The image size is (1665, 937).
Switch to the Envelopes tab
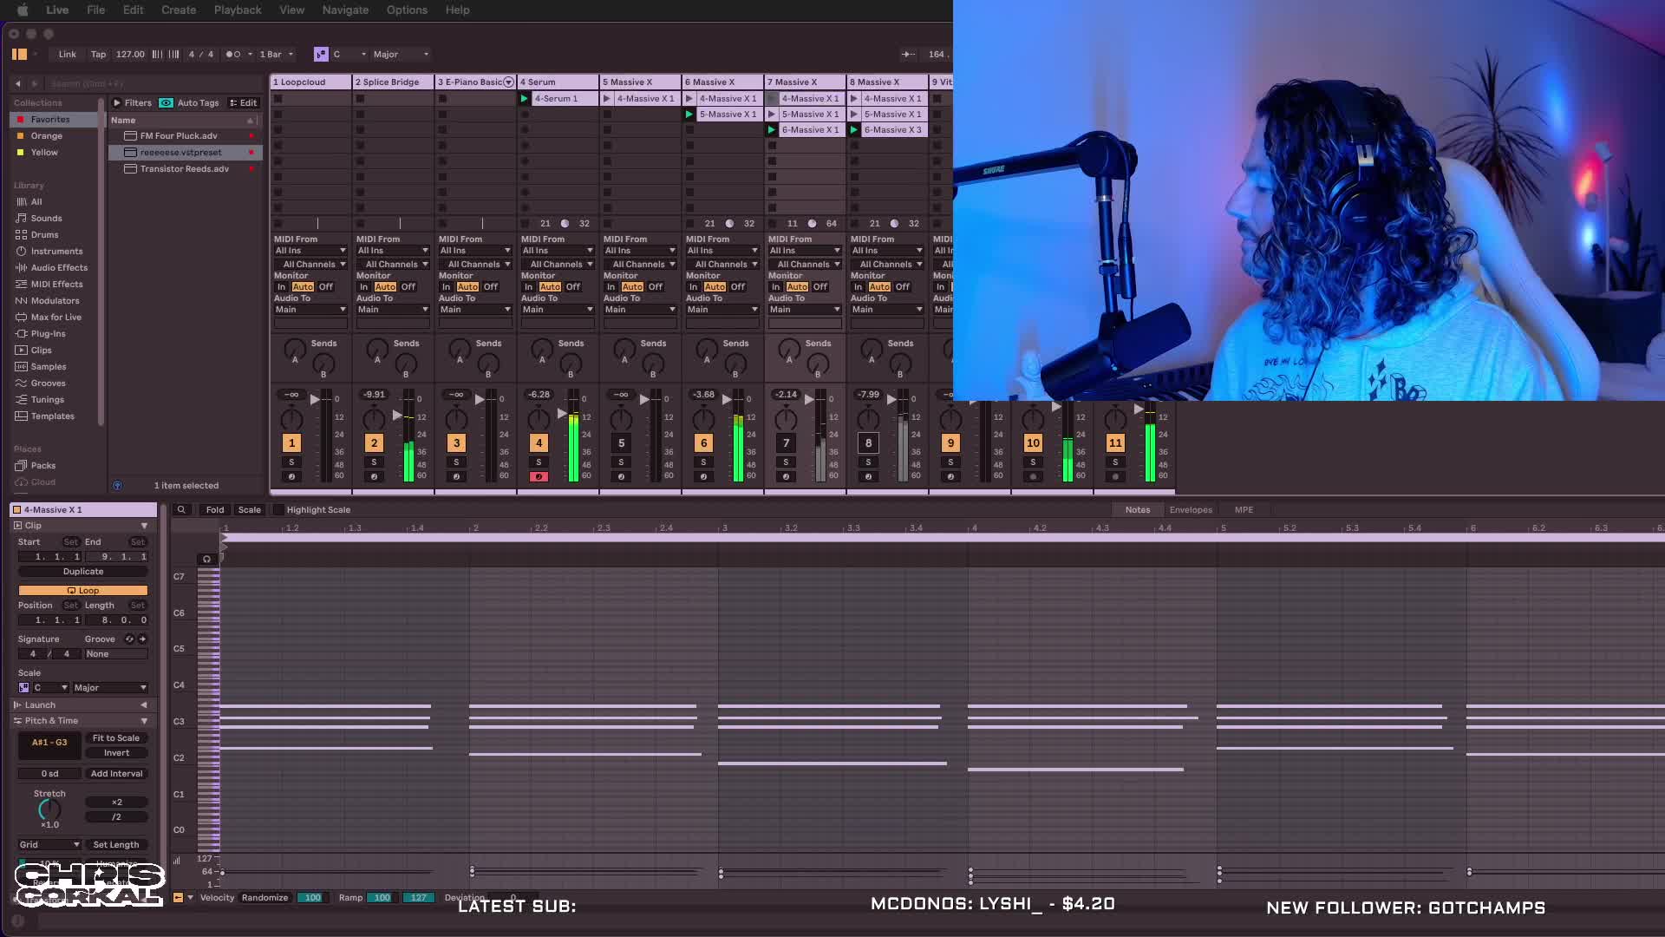[1191, 509]
